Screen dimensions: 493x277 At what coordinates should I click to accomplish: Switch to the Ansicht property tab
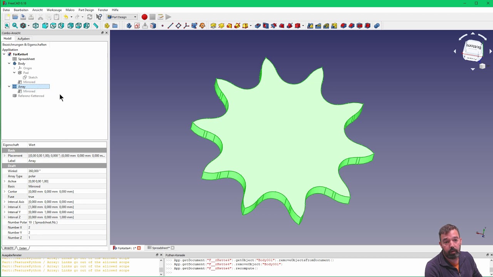8,248
